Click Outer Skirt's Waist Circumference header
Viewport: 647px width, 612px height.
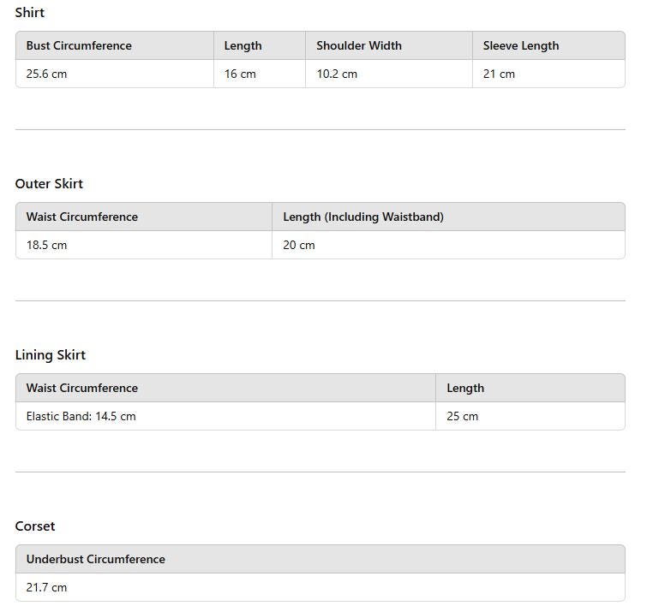tap(81, 217)
